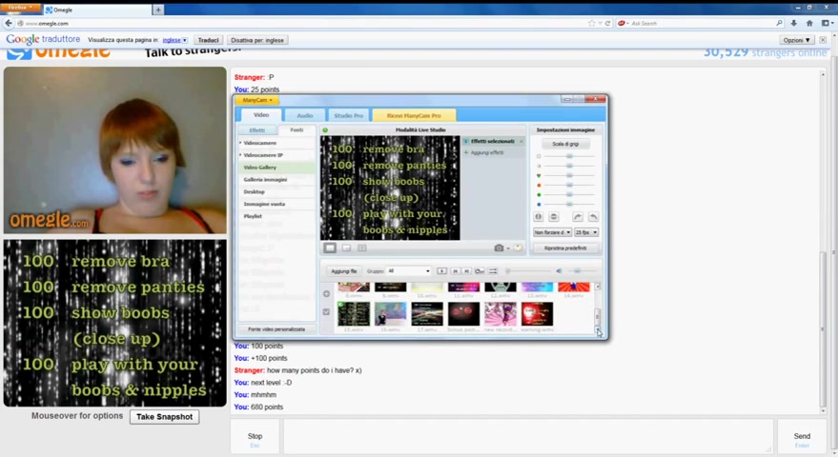Click the Ripristina predefiniti button
The width and height of the screenshot is (838, 457).
565,248
